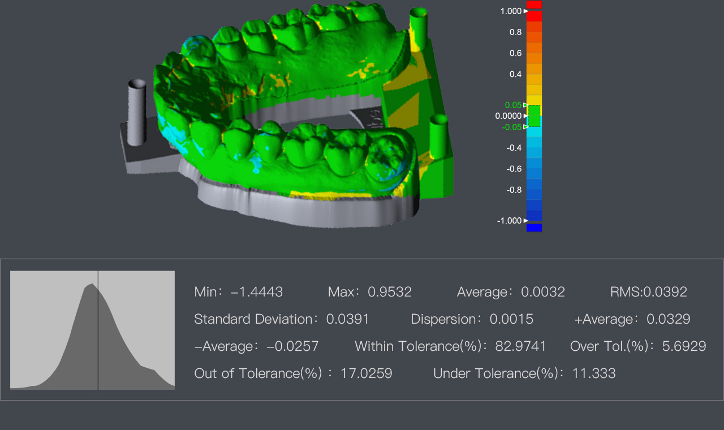Select the Average value 0.0032
The image size is (724, 430).
[x=543, y=292]
